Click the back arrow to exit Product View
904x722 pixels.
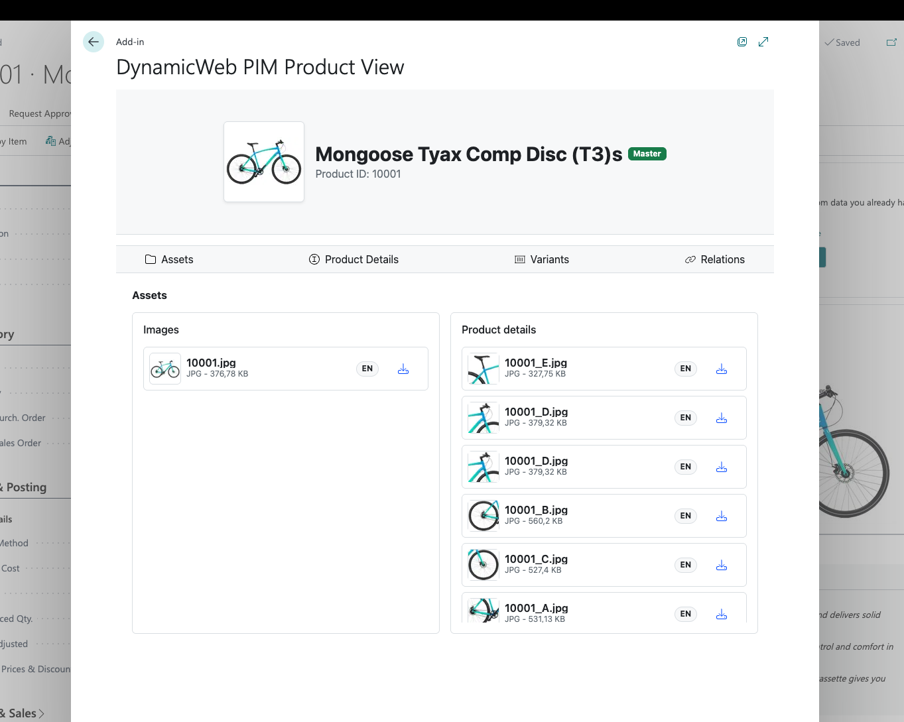point(93,42)
